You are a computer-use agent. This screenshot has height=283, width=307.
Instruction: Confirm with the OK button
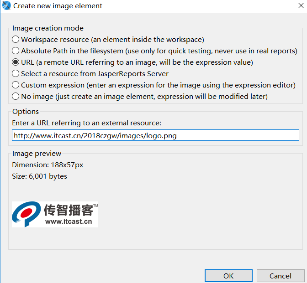pos(228,276)
